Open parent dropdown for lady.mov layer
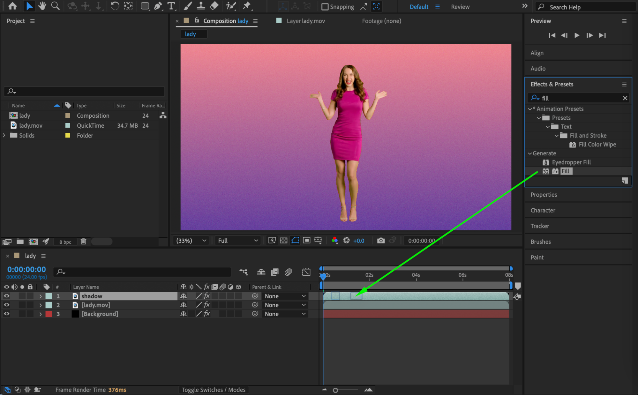 tap(285, 305)
